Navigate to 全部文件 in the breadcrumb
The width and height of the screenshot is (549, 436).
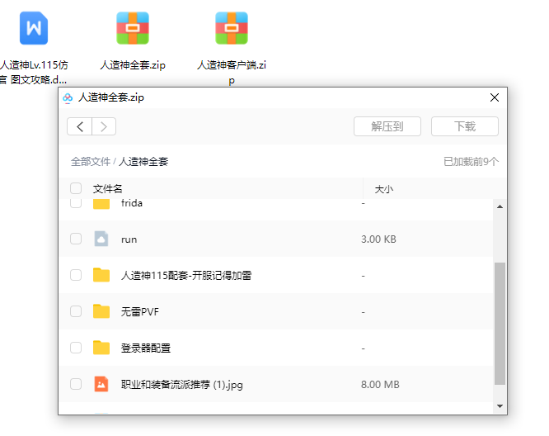pos(90,162)
